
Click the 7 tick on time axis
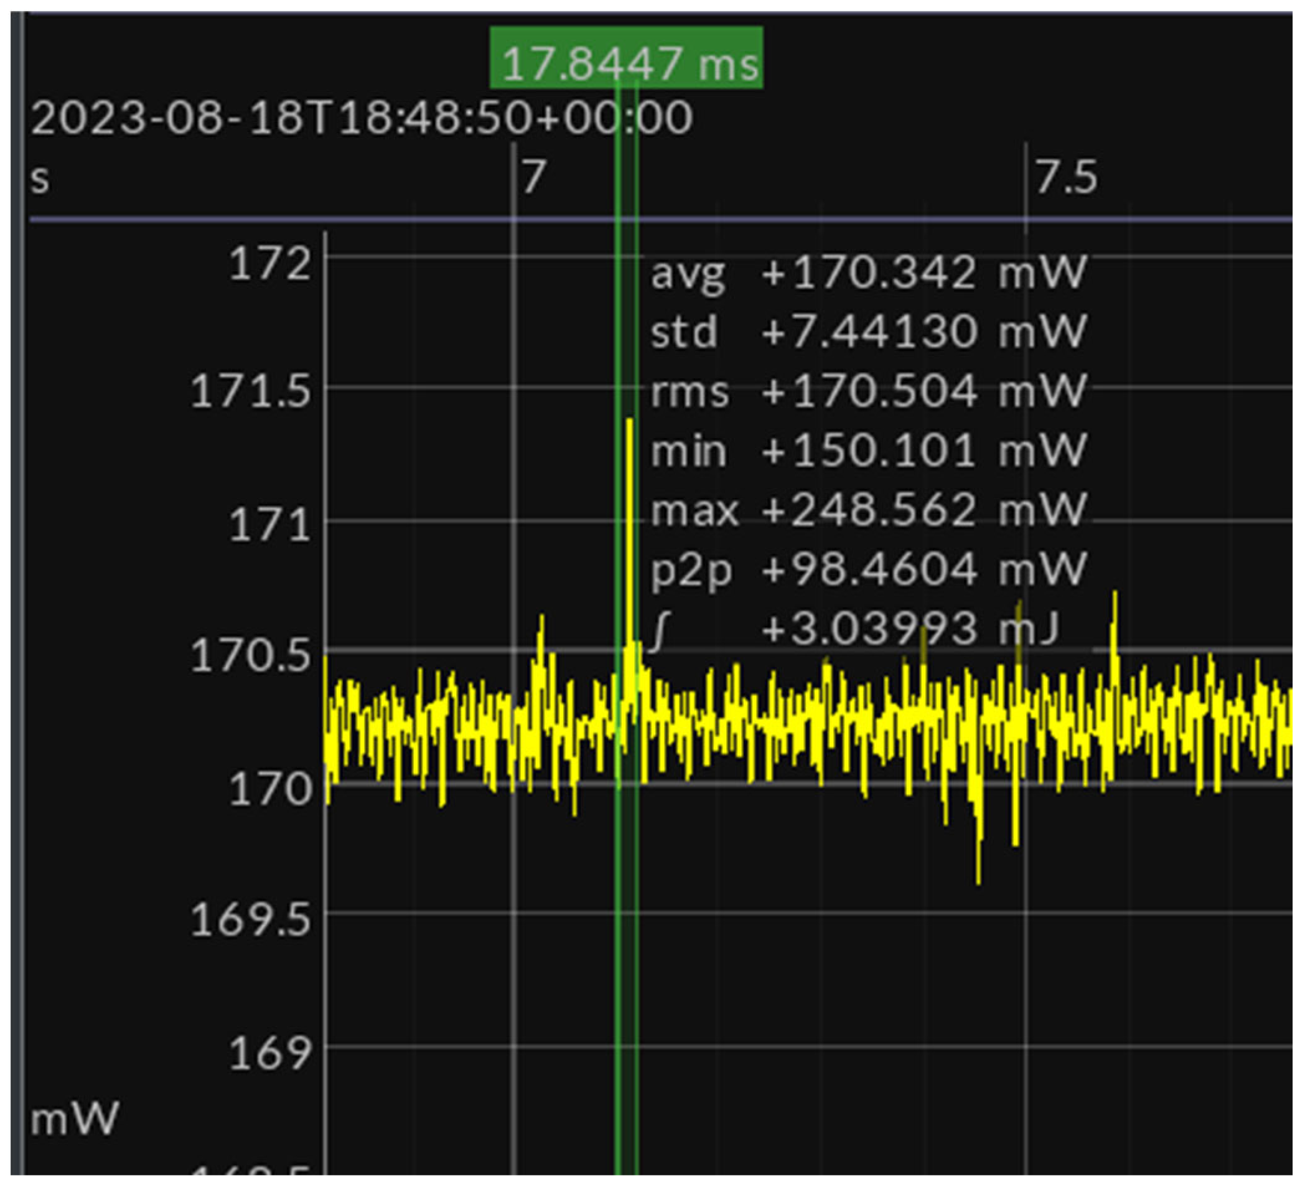coord(533,177)
